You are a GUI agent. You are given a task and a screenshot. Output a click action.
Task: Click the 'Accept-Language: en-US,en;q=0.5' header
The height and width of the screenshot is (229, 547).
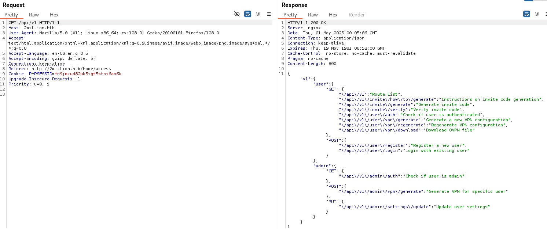point(48,53)
